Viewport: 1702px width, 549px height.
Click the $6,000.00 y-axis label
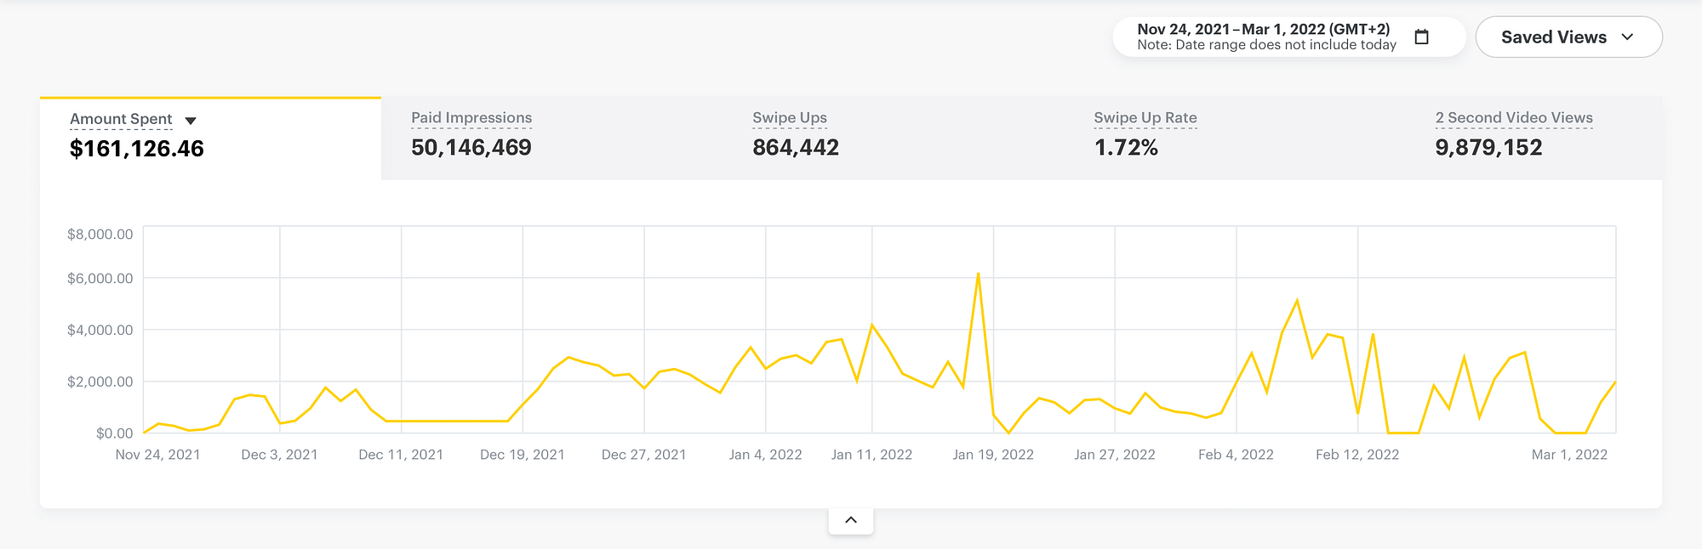(100, 279)
